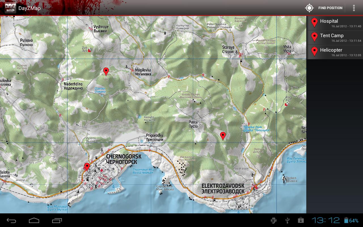Tap the battery 64% indicator

[x=351, y=220]
